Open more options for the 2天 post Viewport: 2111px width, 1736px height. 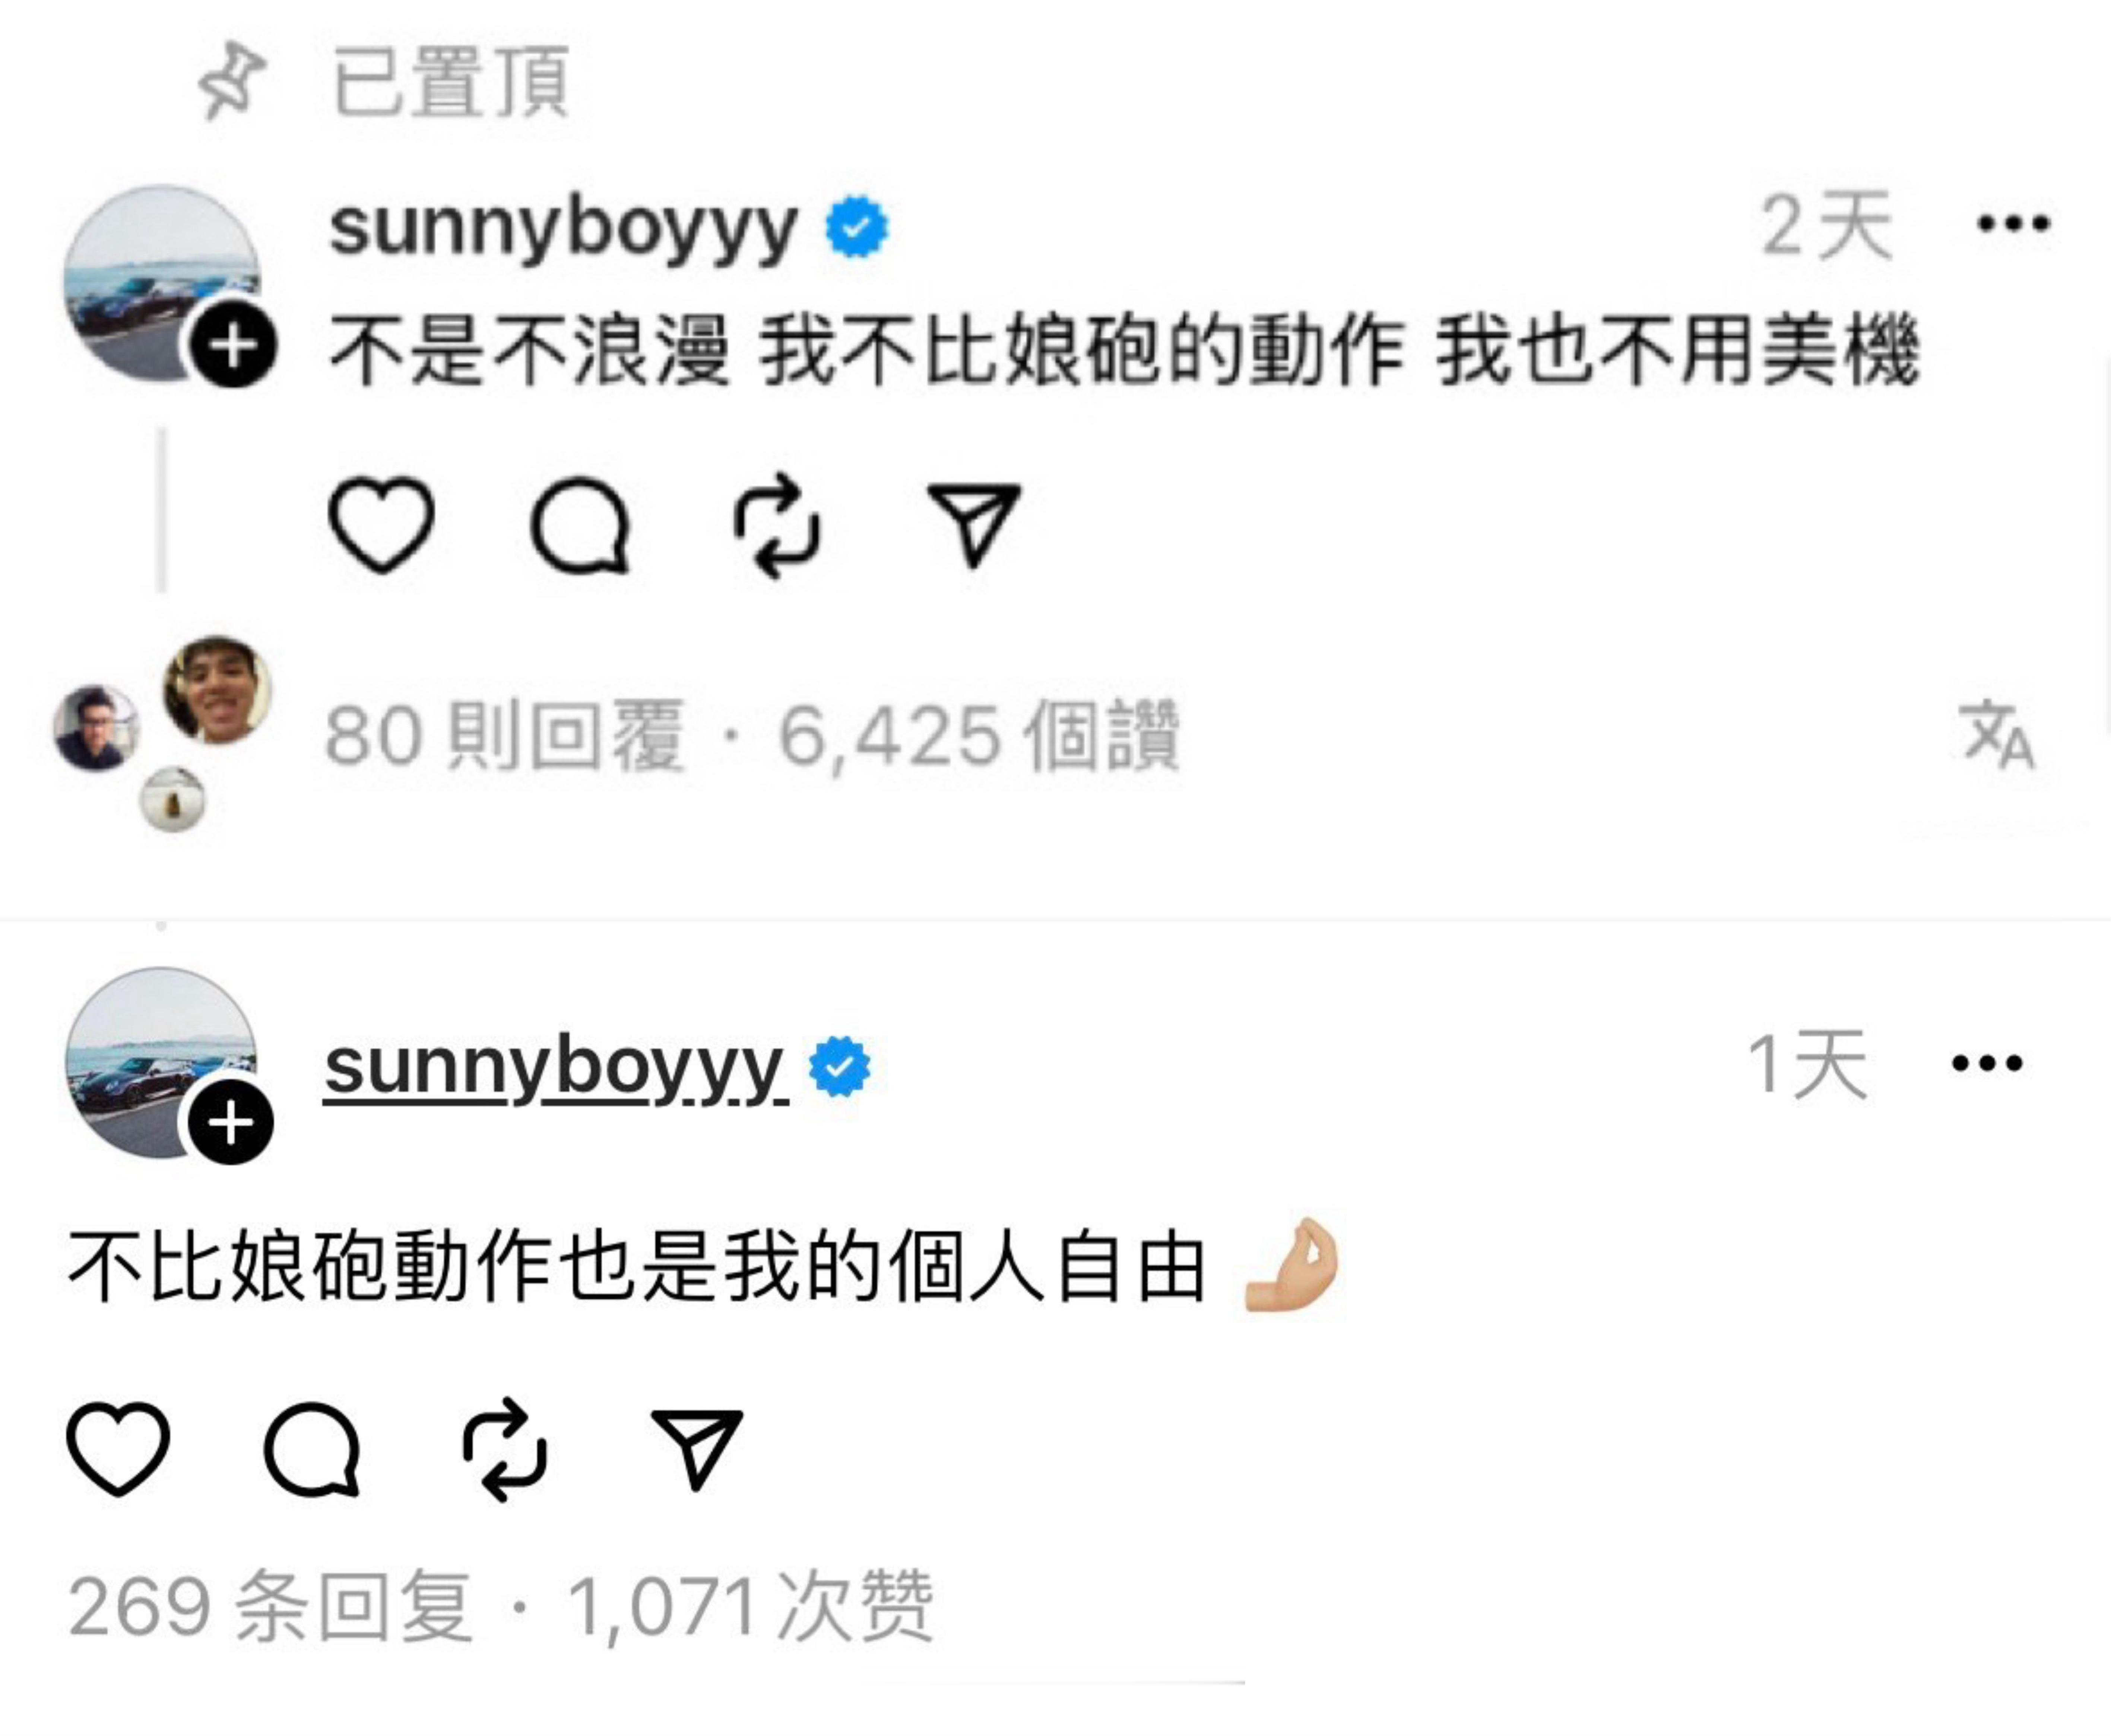pos(2013,223)
